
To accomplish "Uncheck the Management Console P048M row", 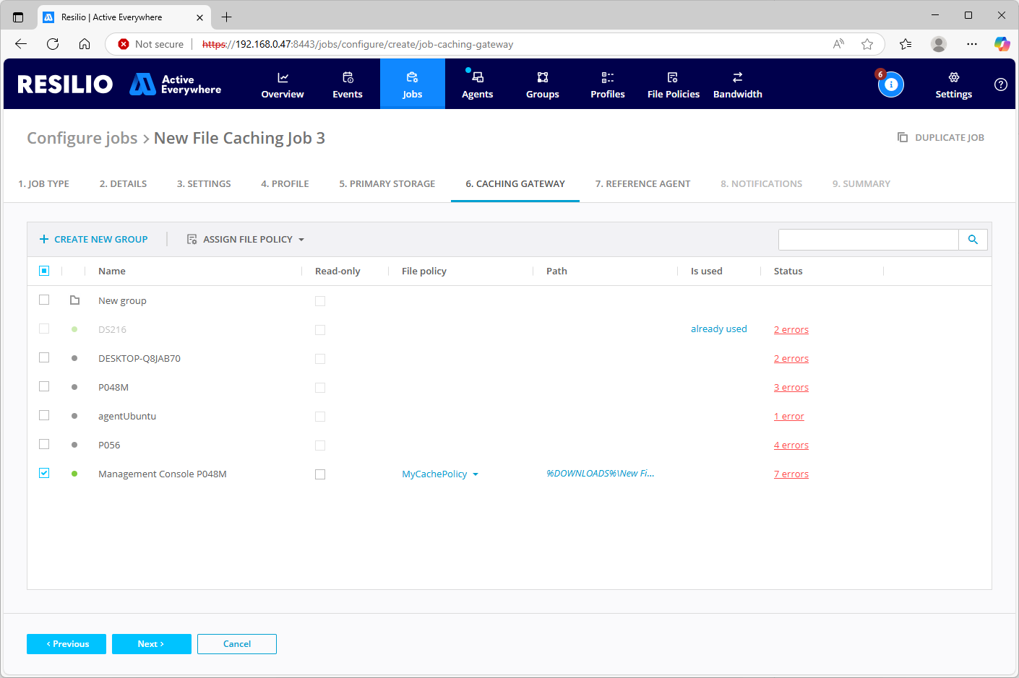I will [44, 474].
